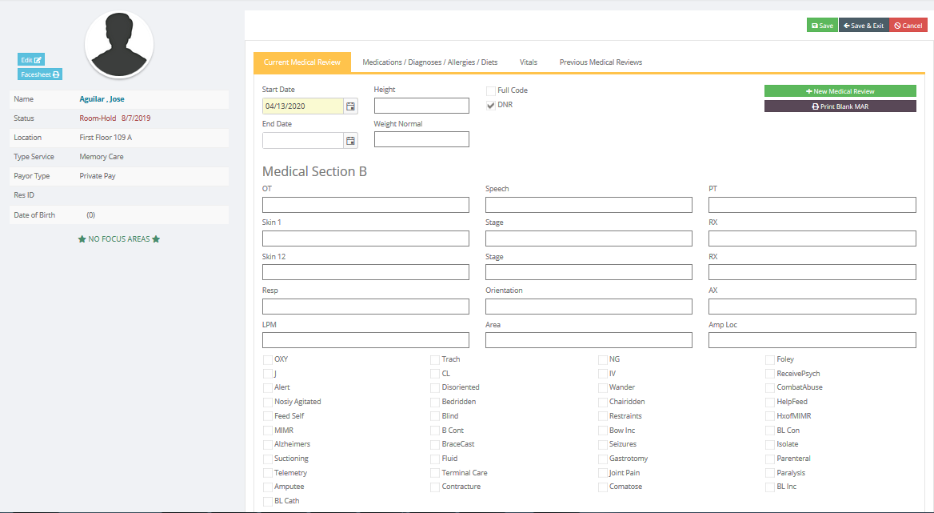Create a New Medical Review

pos(840,91)
